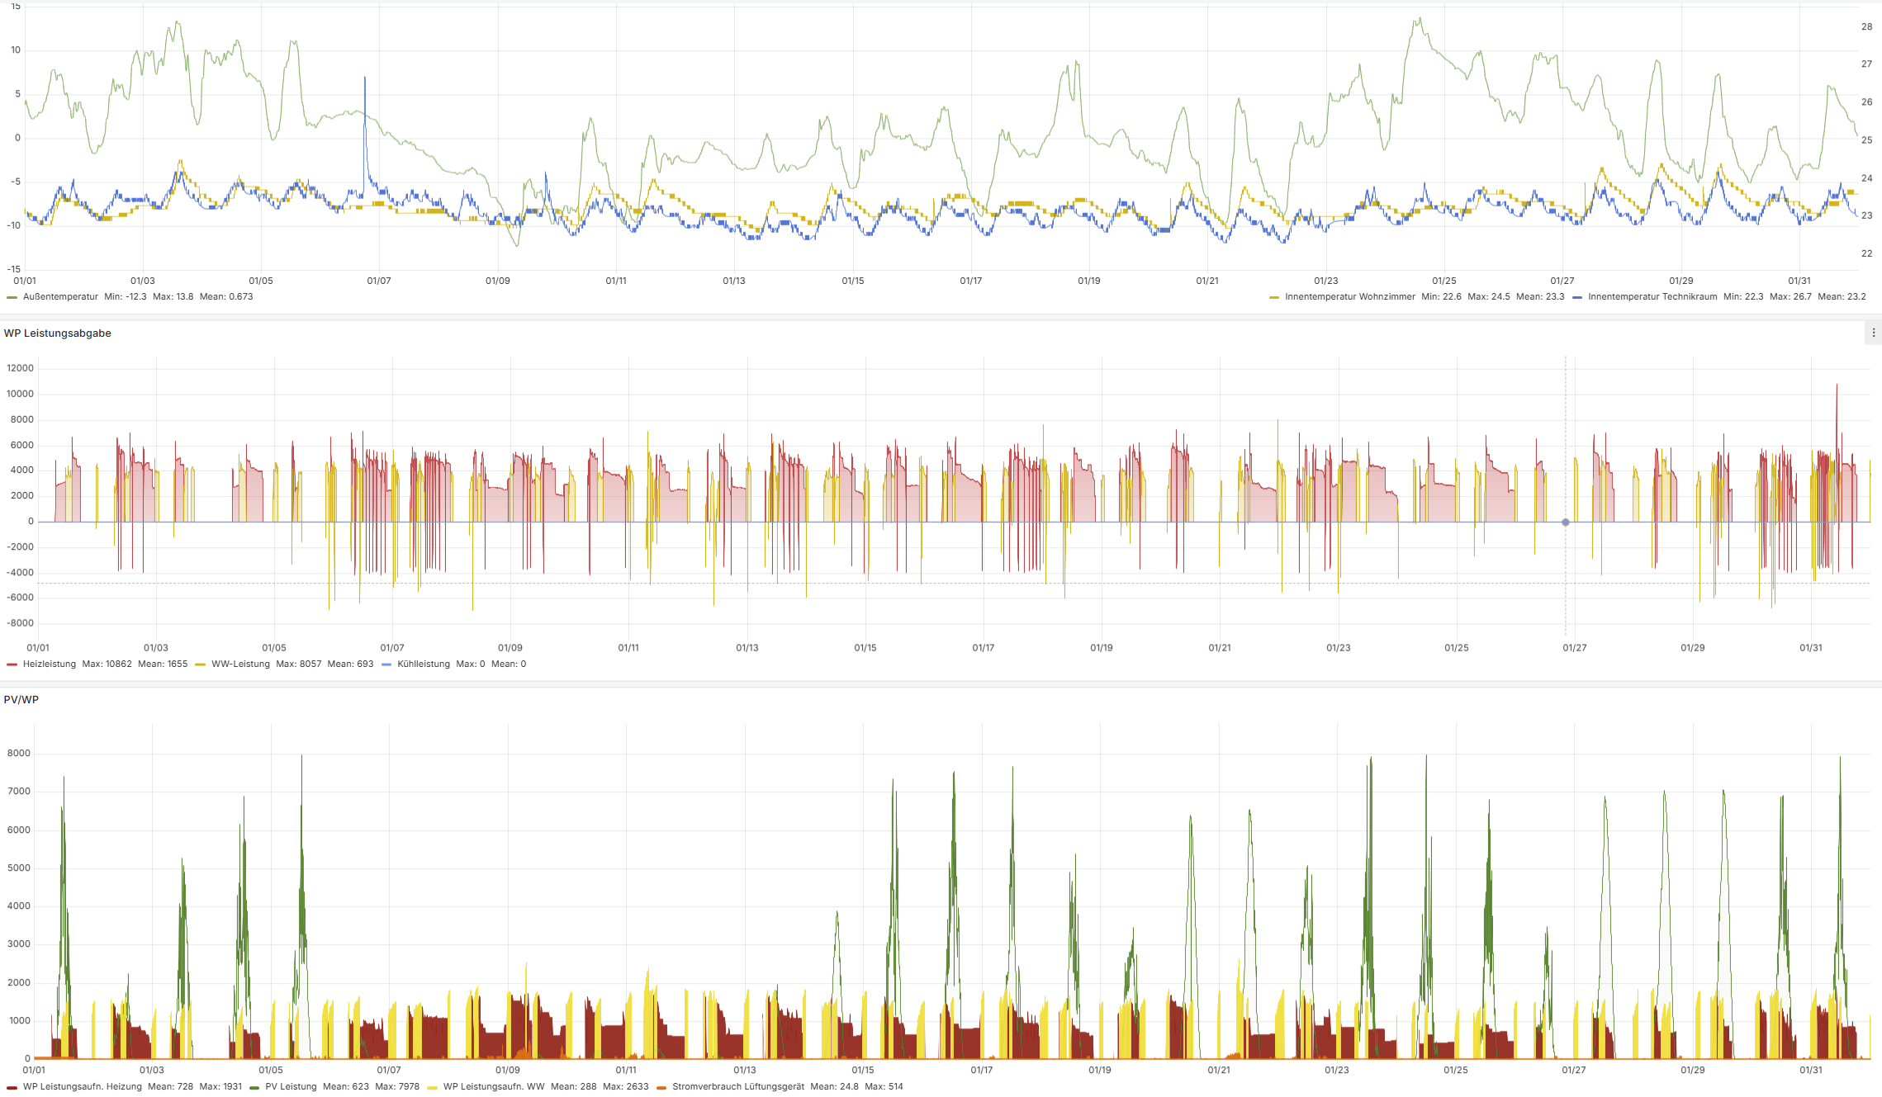Select the WP Leistungsaufn. WW legend entry

tap(494, 1087)
